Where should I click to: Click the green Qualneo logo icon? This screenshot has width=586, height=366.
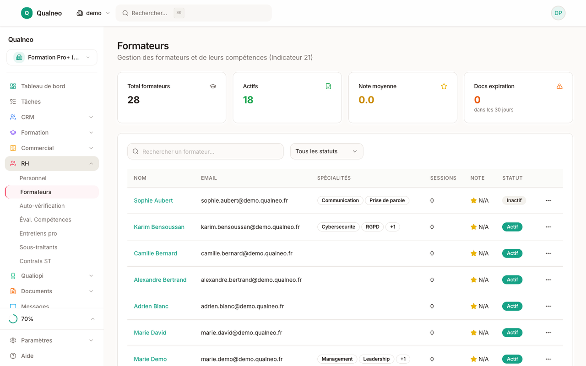pyautogui.click(x=27, y=13)
